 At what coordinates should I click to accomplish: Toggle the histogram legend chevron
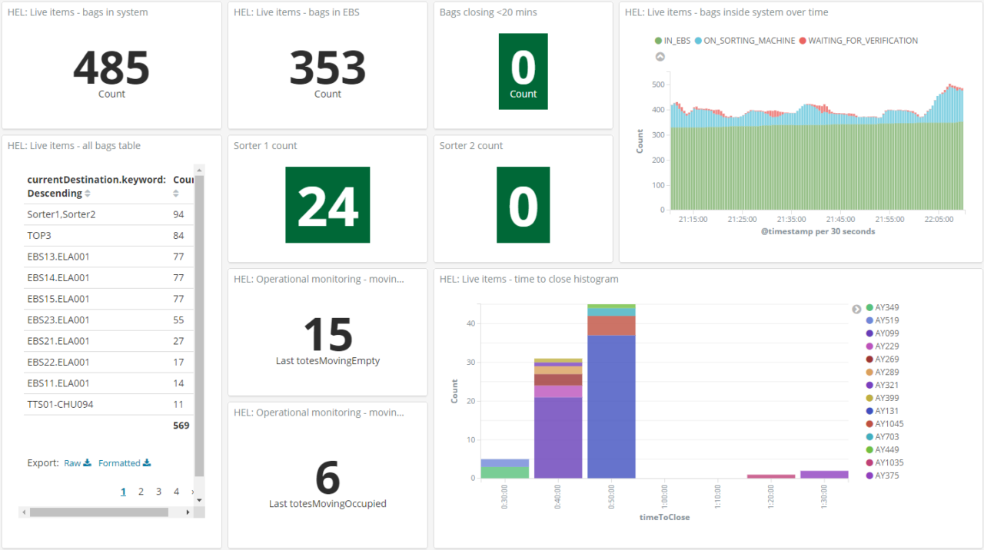(856, 309)
